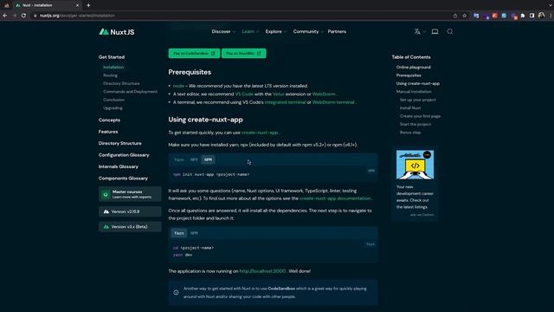
Task: Expand the Internals Glossary section
Action: pos(119,166)
